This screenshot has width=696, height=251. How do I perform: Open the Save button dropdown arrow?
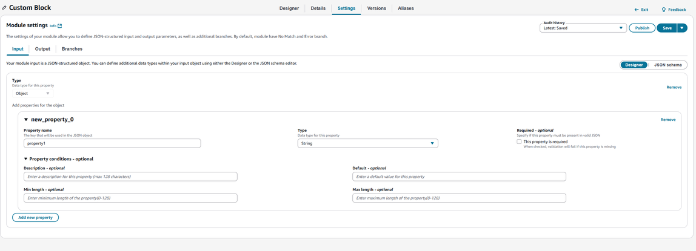[682, 28]
